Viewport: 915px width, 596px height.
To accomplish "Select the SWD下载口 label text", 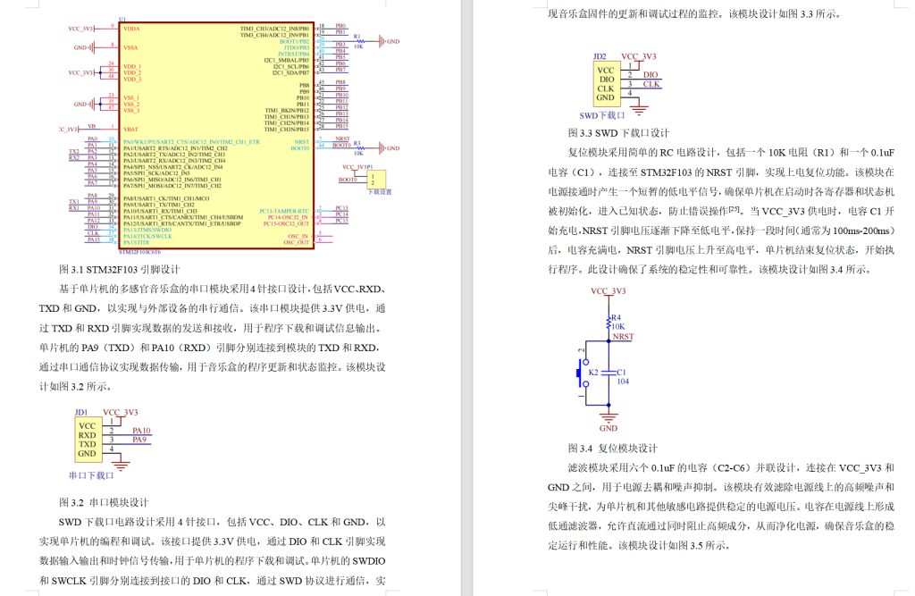I will [602, 115].
